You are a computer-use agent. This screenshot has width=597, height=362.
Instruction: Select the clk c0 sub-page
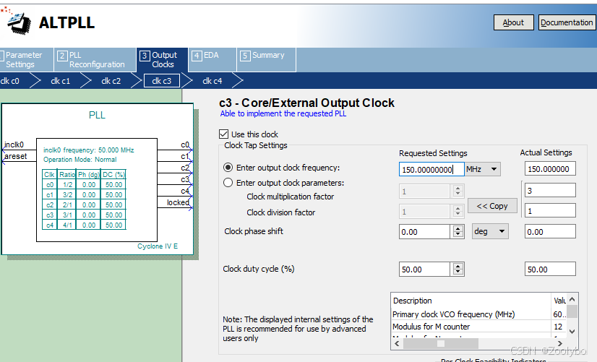pos(10,81)
